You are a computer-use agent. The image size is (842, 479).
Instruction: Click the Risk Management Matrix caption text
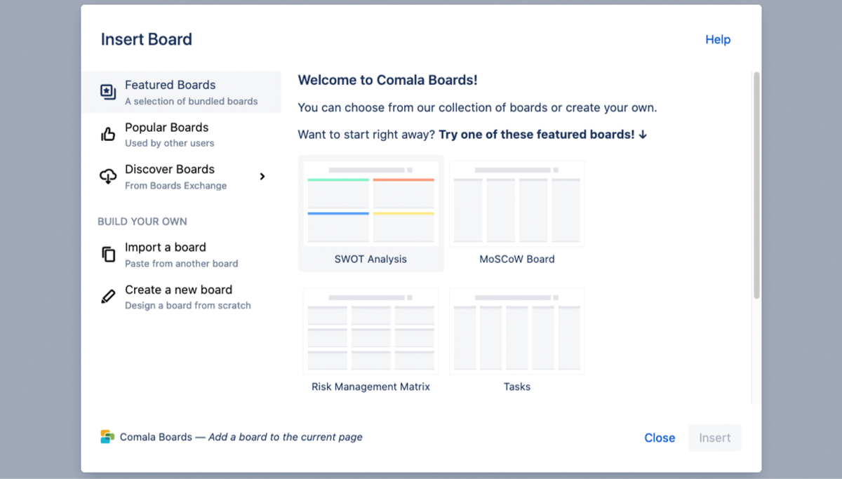(370, 387)
